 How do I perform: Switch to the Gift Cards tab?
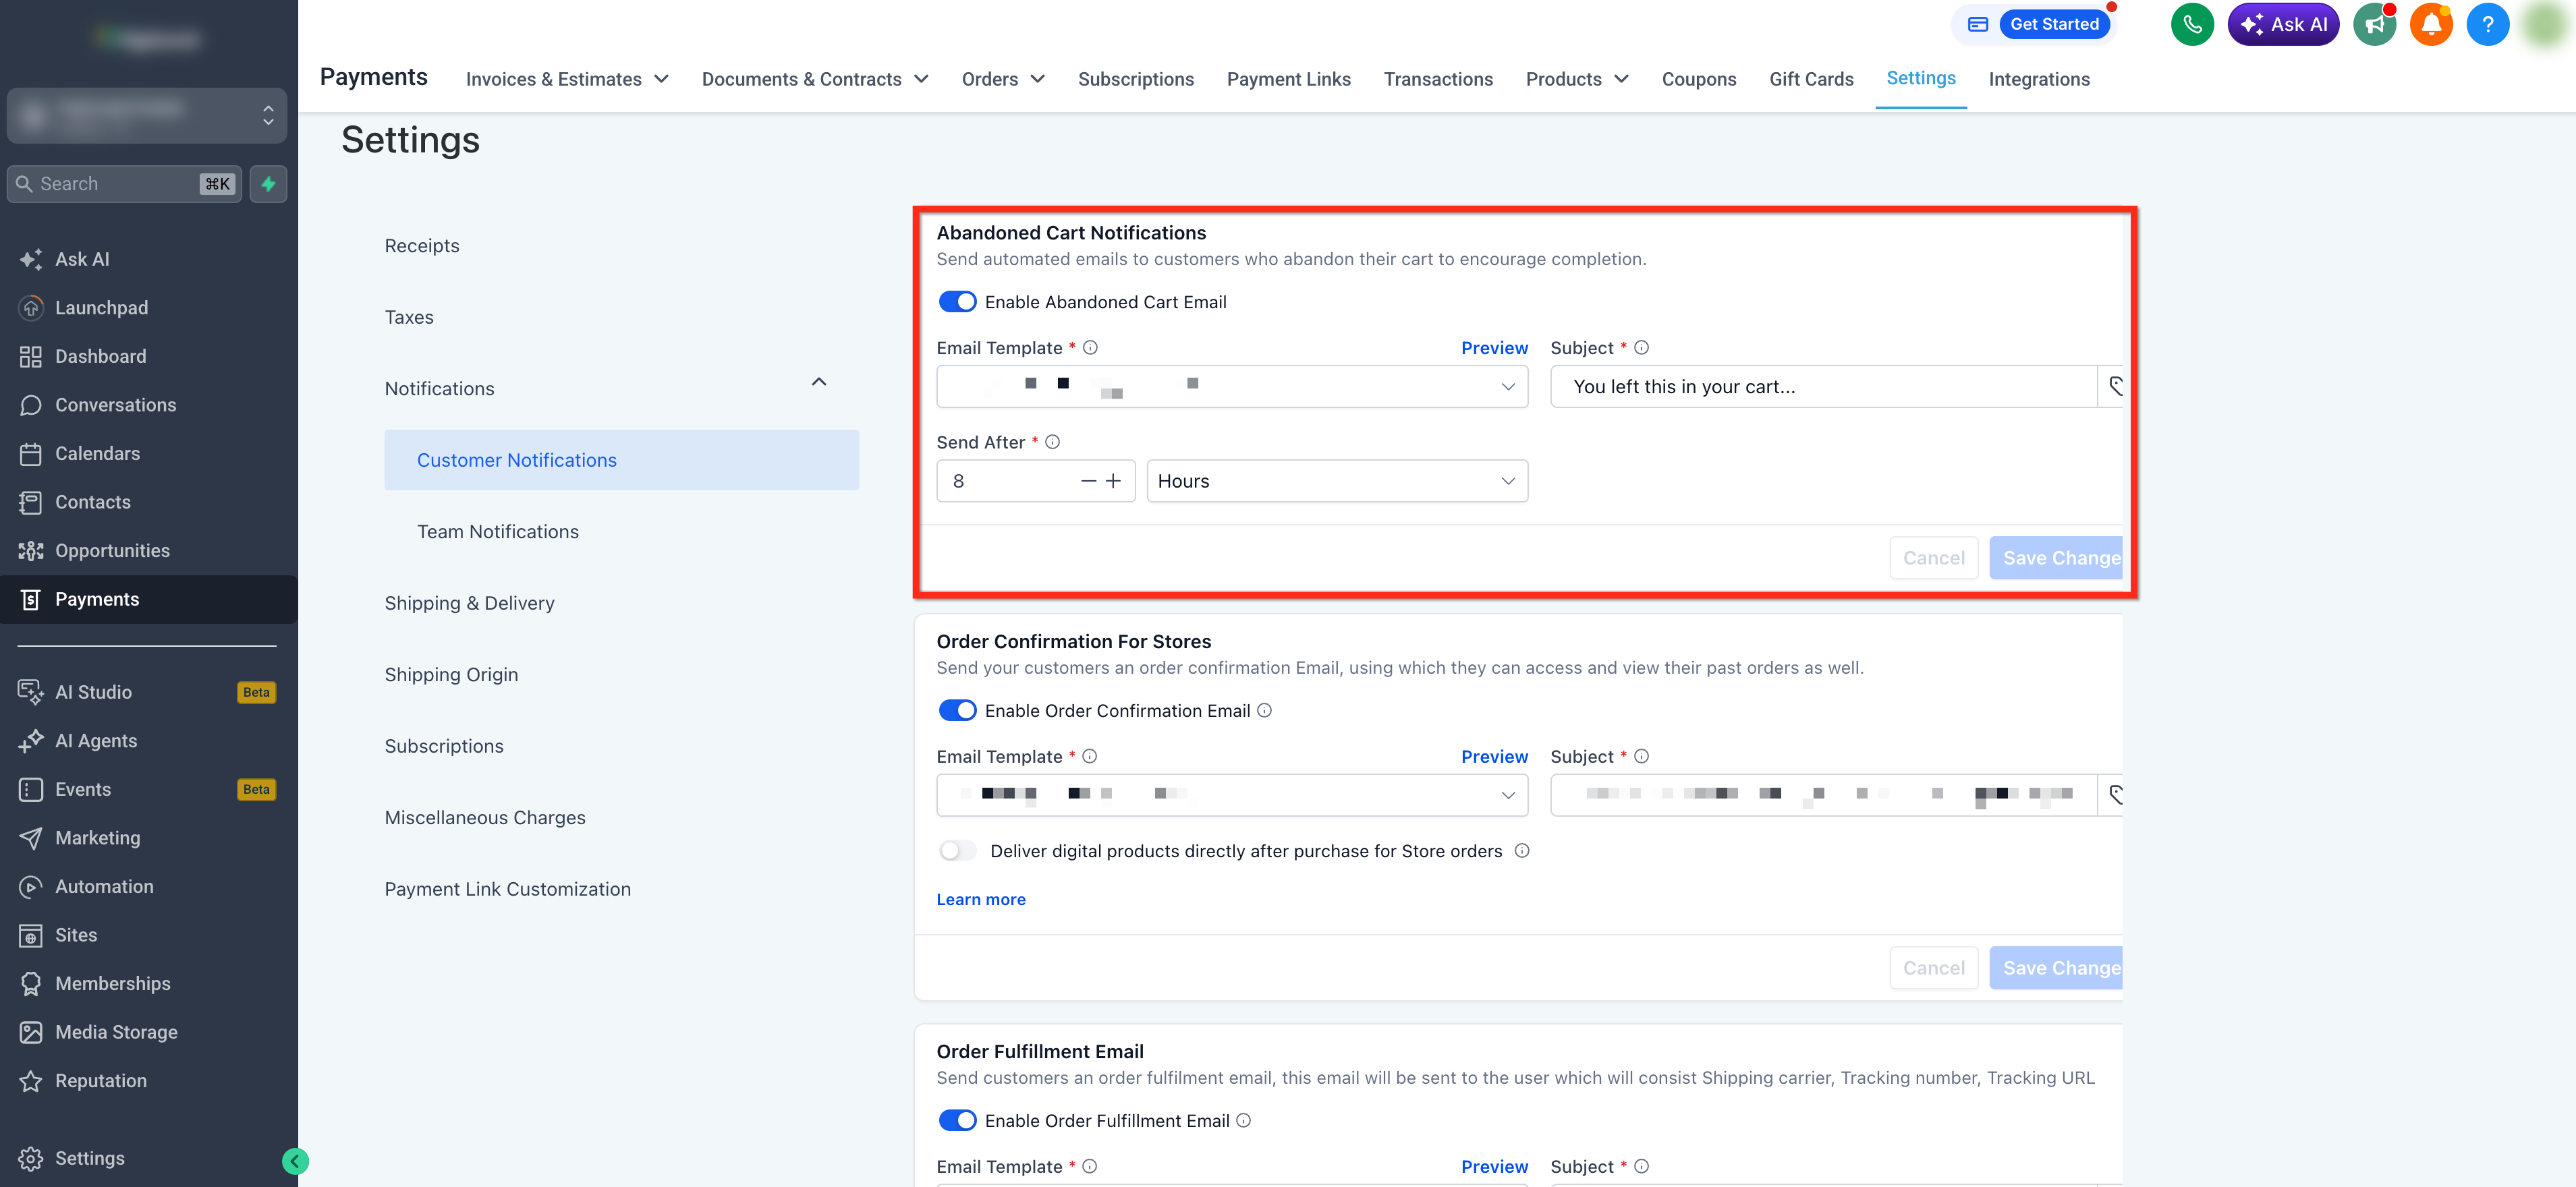click(x=1811, y=79)
